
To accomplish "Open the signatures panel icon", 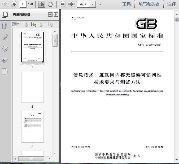I will coord(5,60).
